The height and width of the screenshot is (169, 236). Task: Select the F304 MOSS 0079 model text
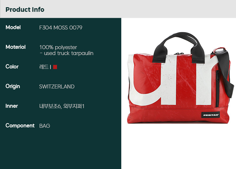(x=61, y=28)
